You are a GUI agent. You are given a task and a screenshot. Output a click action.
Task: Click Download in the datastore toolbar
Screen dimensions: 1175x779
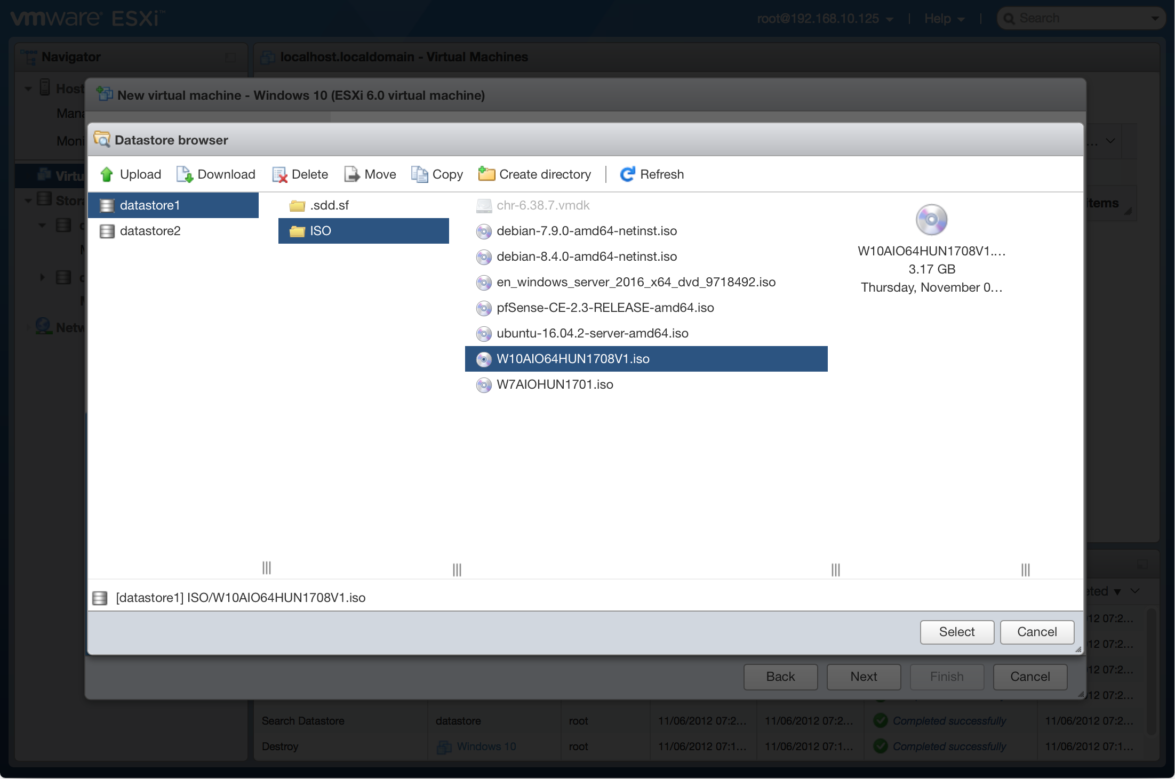point(216,174)
